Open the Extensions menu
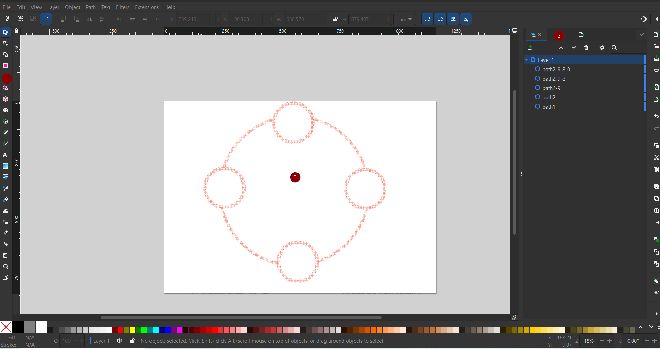Image resolution: width=660 pixels, height=349 pixels. pyautogui.click(x=147, y=7)
